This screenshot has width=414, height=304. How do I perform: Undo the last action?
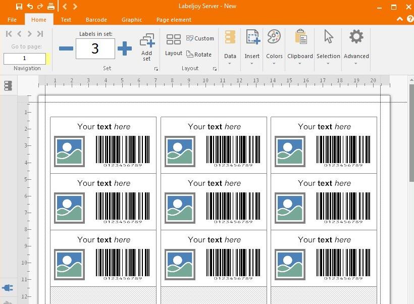point(30,6)
